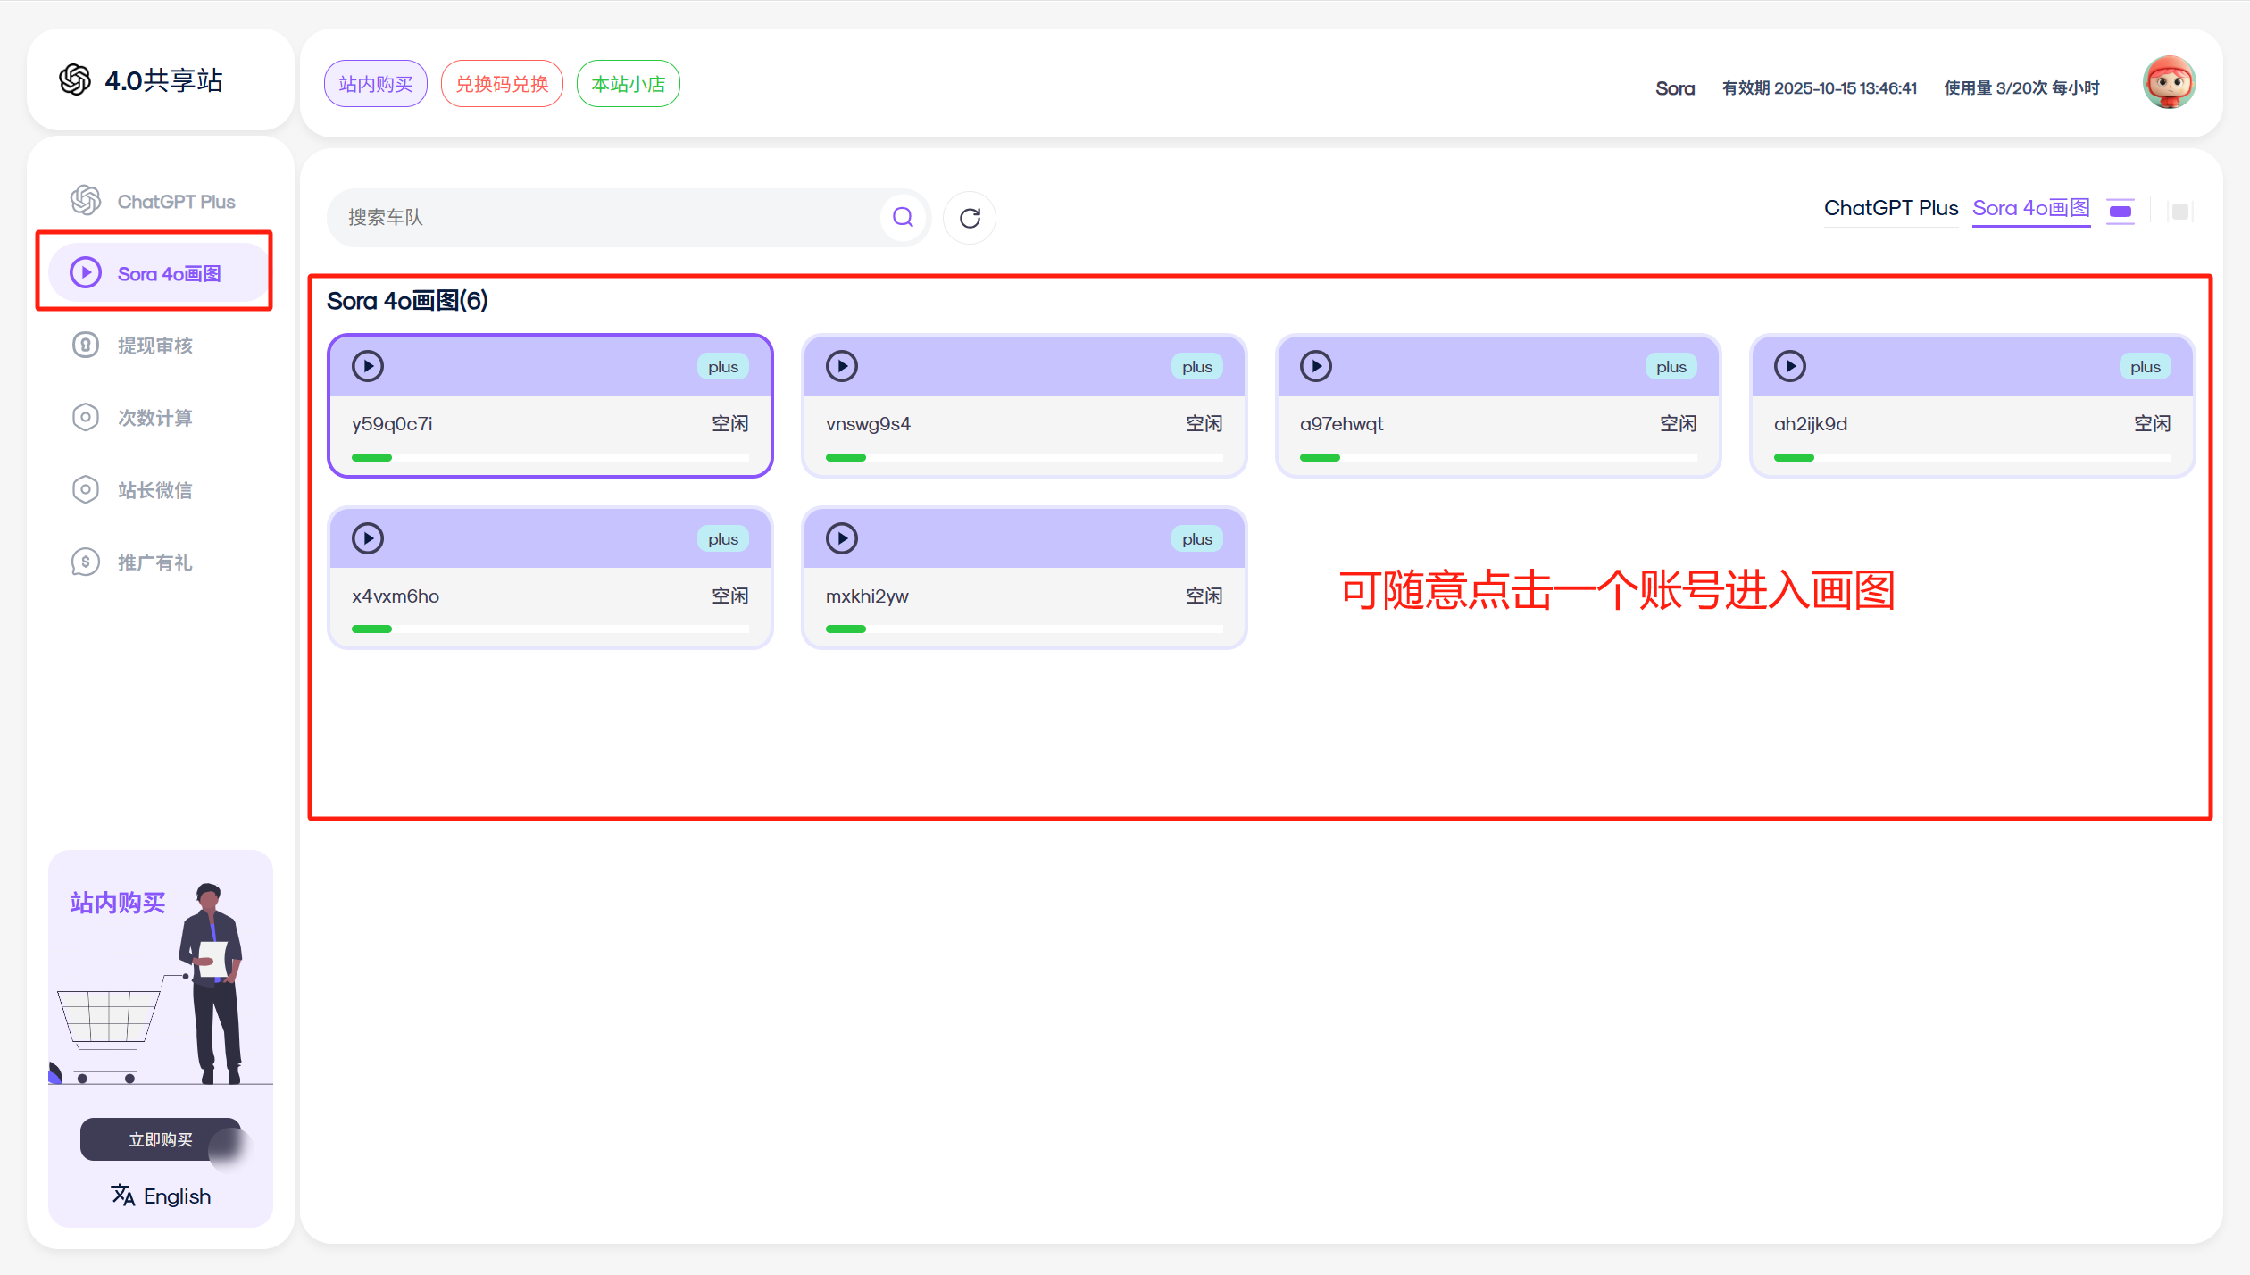Select account name vnswg9s4
Image resolution: width=2250 pixels, height=1275 pixels.
pos(868,424)
